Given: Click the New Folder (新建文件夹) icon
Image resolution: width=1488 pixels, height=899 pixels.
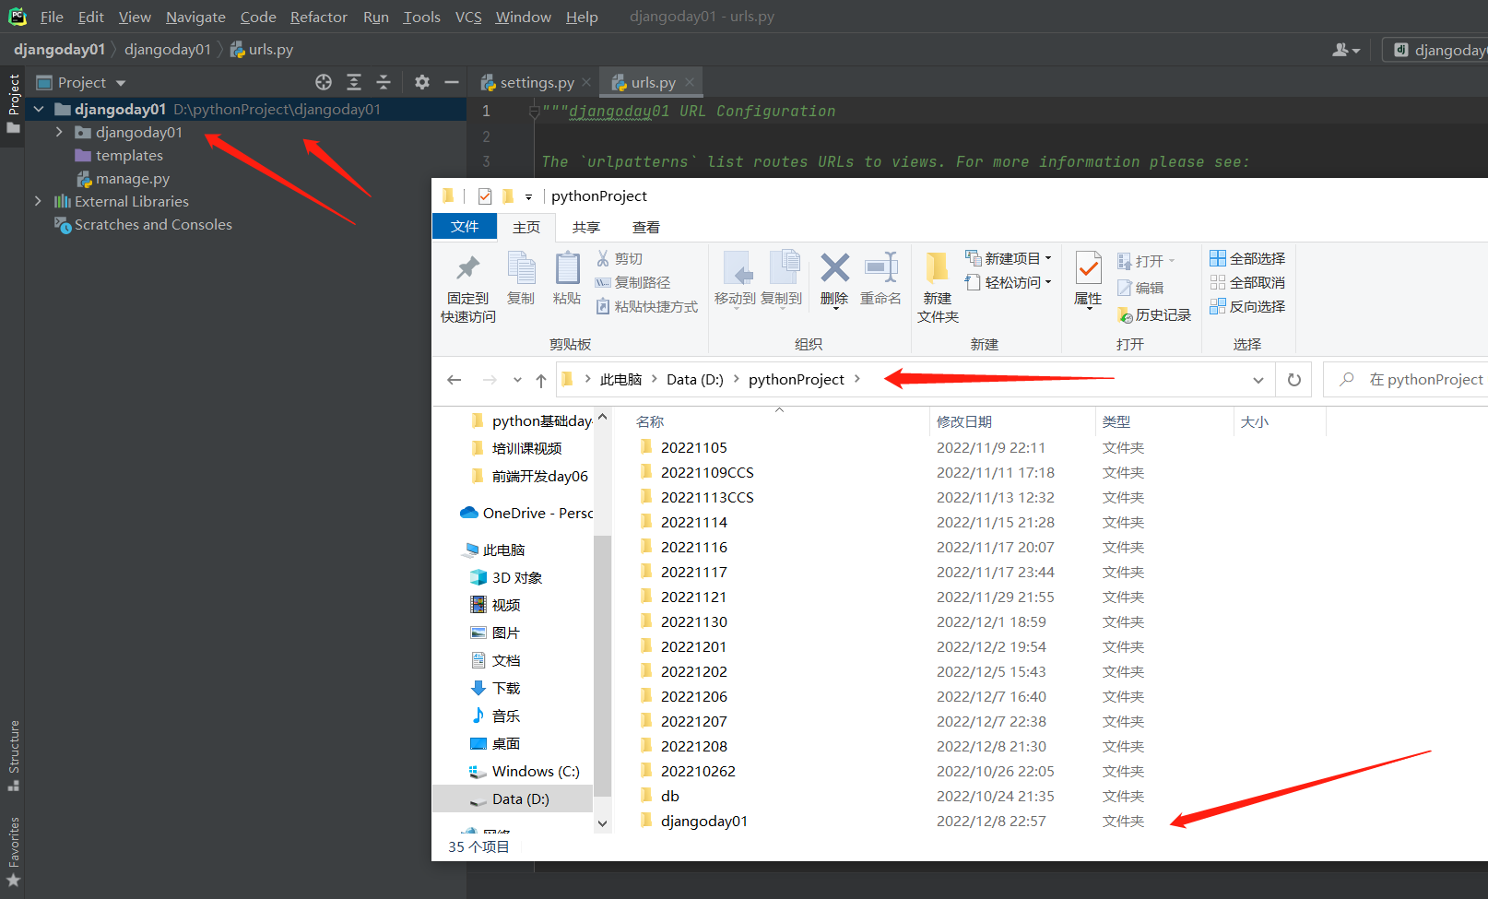Looking at the screenshot, I should [938, 267].
